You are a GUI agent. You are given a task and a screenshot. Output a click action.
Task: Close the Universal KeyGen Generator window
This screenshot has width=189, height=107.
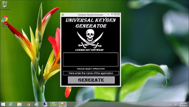117,14
